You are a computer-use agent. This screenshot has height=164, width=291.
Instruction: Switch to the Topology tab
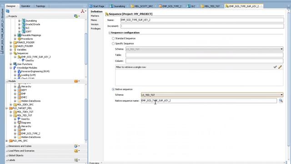pyautogui.click(x=40, y=6)
